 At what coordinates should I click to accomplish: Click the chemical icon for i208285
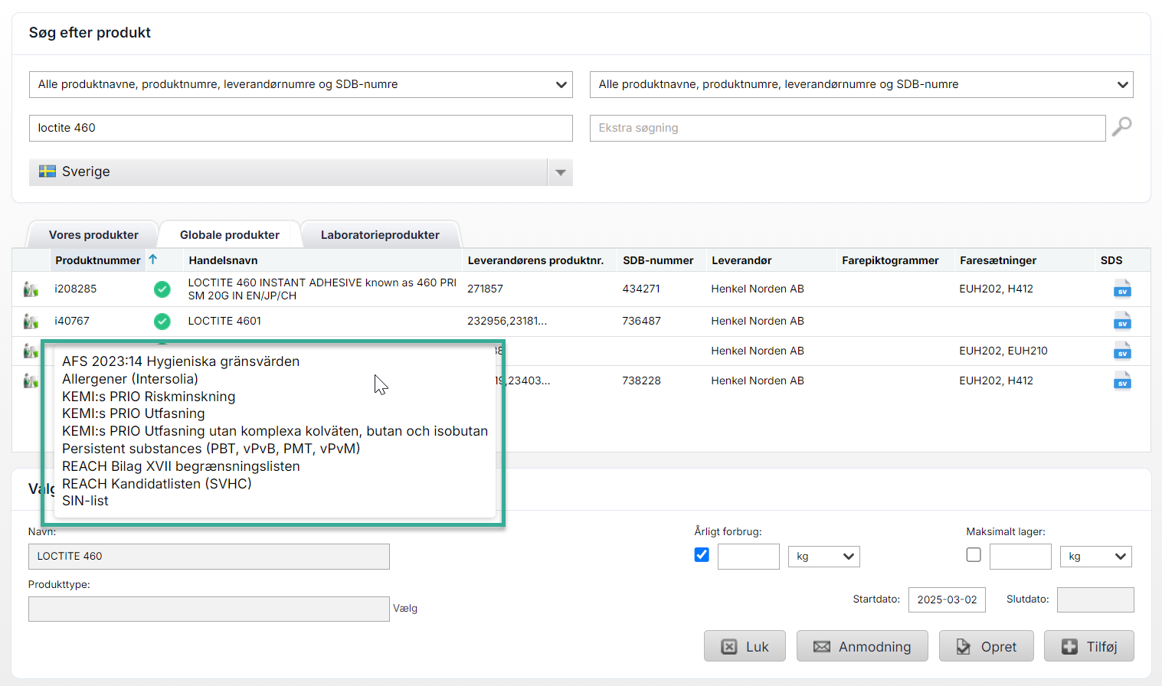pyautogui.click(x=31, y=289)
